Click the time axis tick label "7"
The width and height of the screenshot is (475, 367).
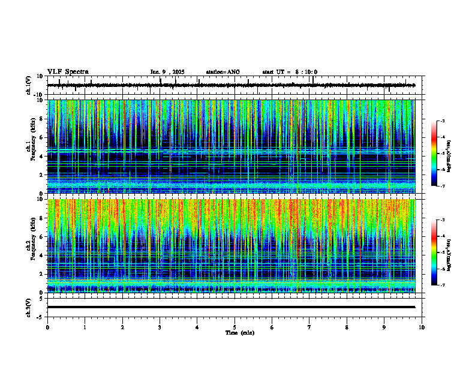point(309,327)
